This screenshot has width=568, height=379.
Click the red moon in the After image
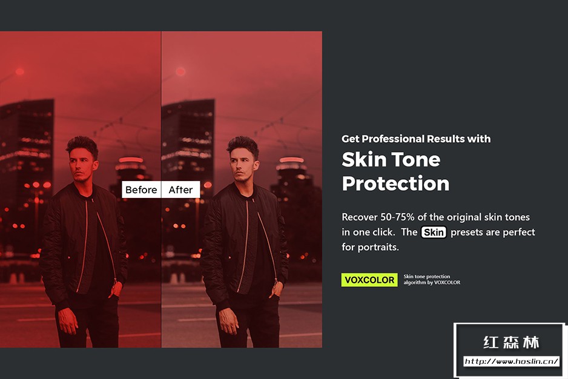[180, 71]
